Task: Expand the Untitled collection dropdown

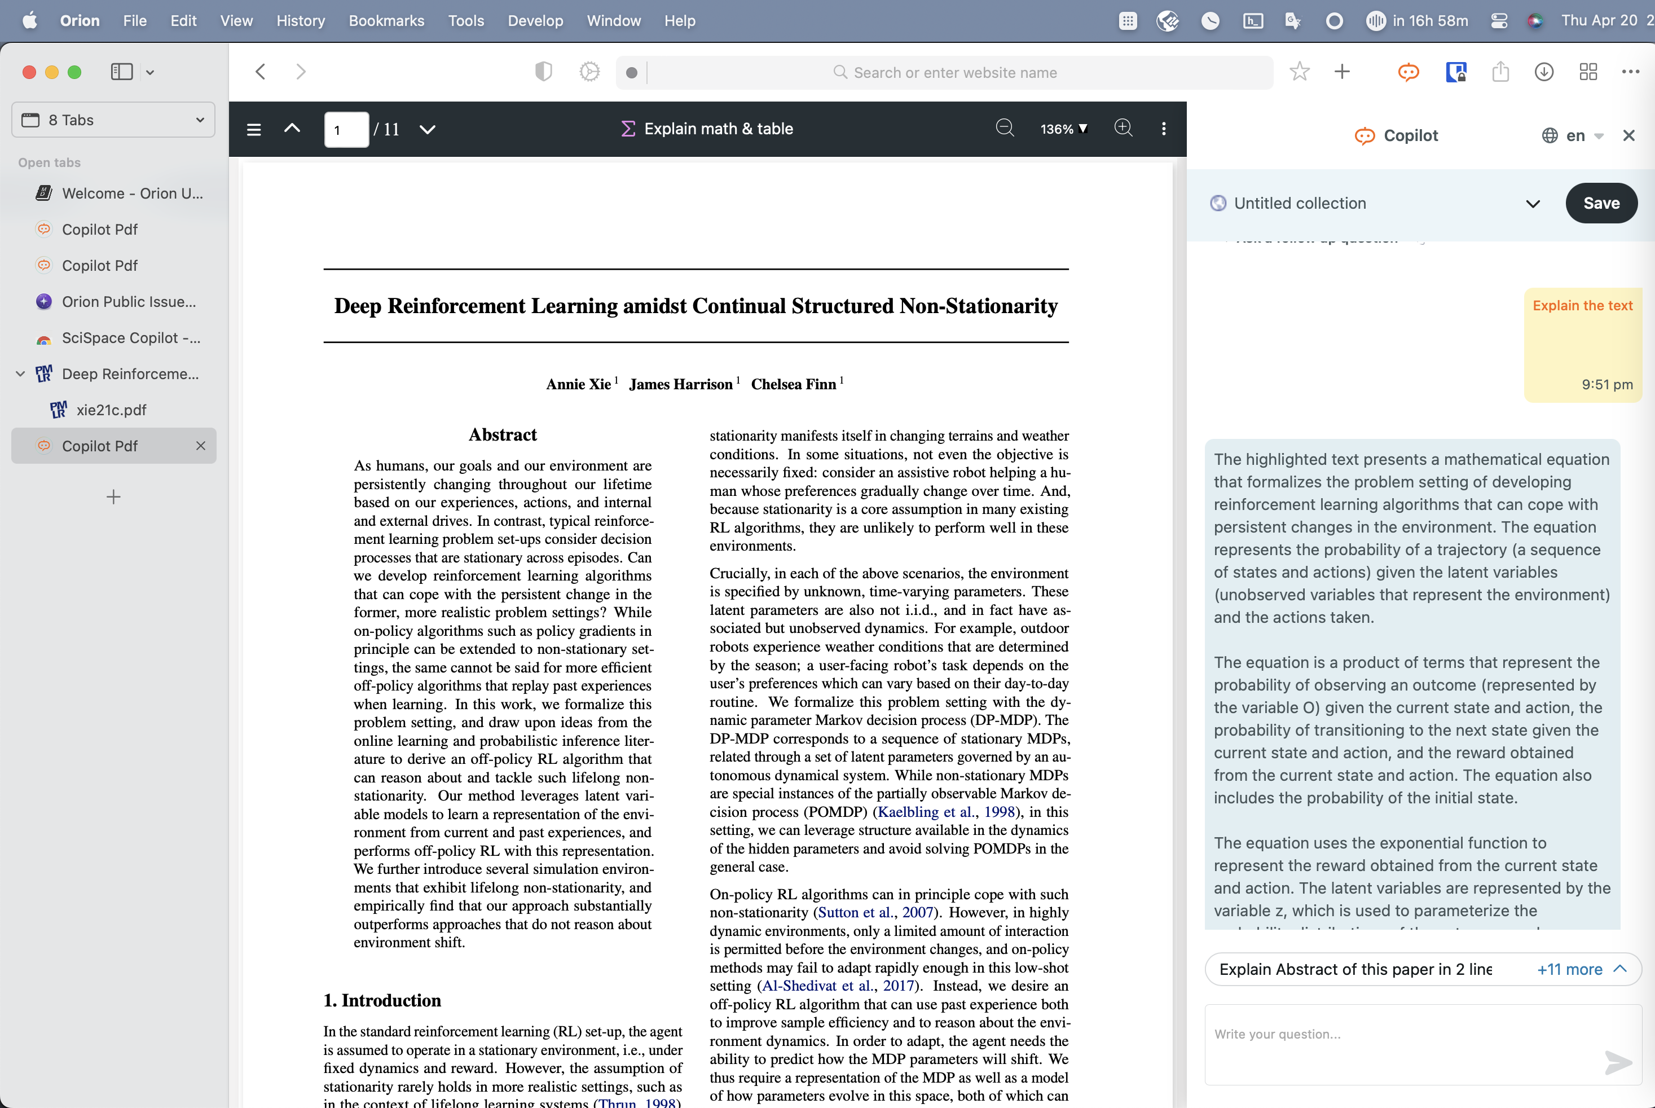Action: click(1532, 204)
